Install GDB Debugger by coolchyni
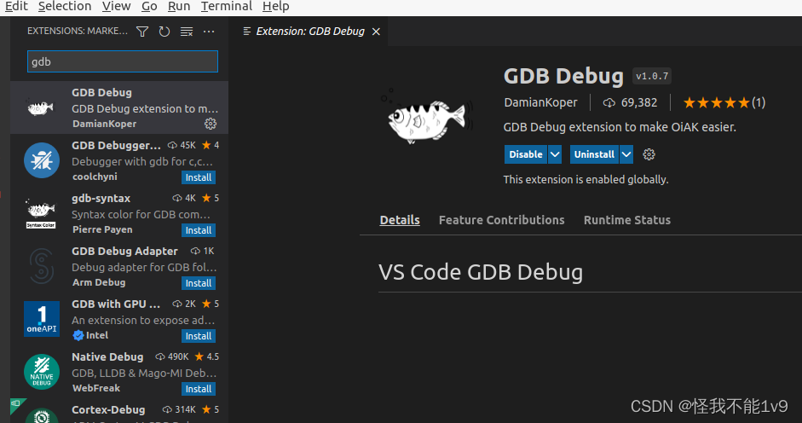 pyautogui.click(x=199, y=177)
